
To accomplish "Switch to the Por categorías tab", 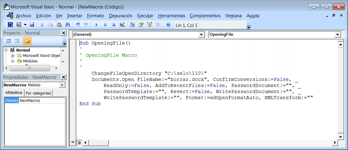I will (39, 93).
